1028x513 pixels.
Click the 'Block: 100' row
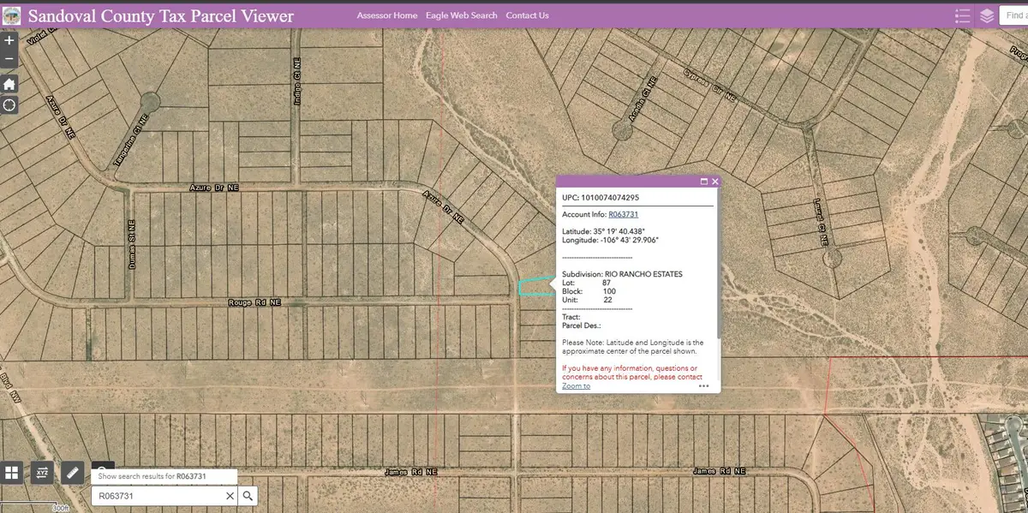(x=589, y=292)
